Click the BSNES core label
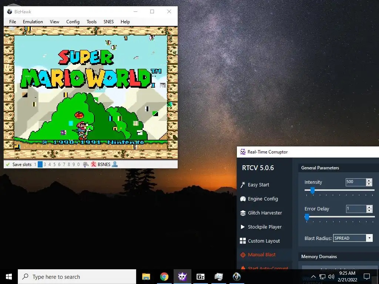The height and width of the screenshot is (284, 379). [104, 165]
